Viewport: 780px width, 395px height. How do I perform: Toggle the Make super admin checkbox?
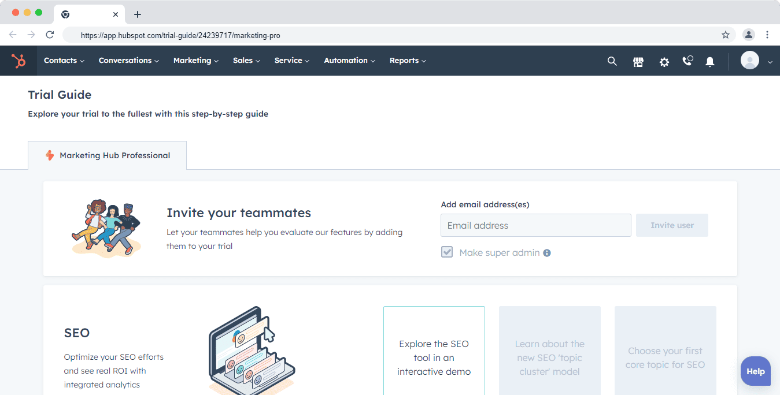pos(447,252)
